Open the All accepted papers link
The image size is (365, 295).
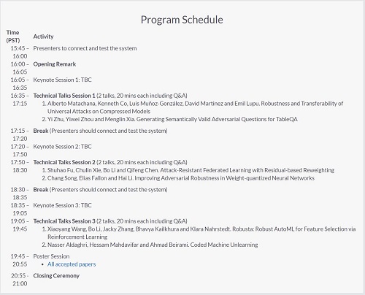click(72, 264)
